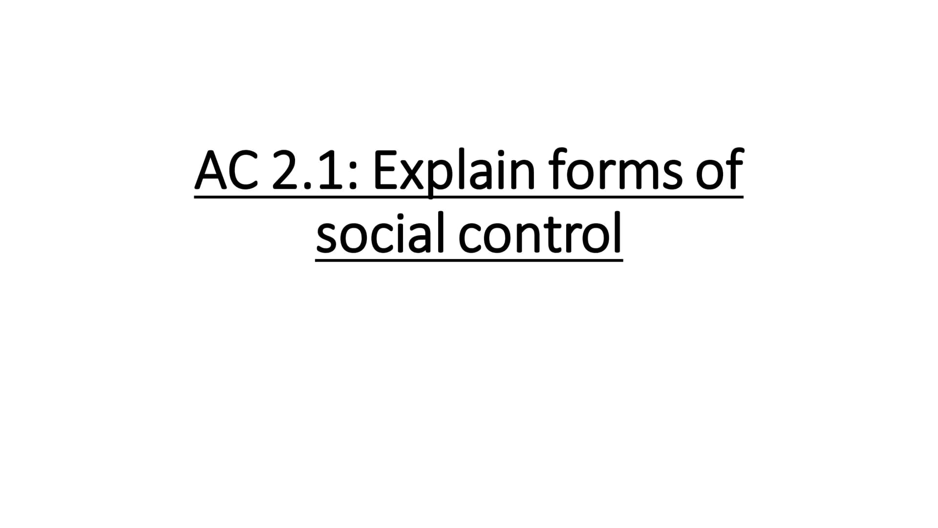Select the heading text block
The height and width of the screenshot is (528, 938).
(x=469, y=200)
